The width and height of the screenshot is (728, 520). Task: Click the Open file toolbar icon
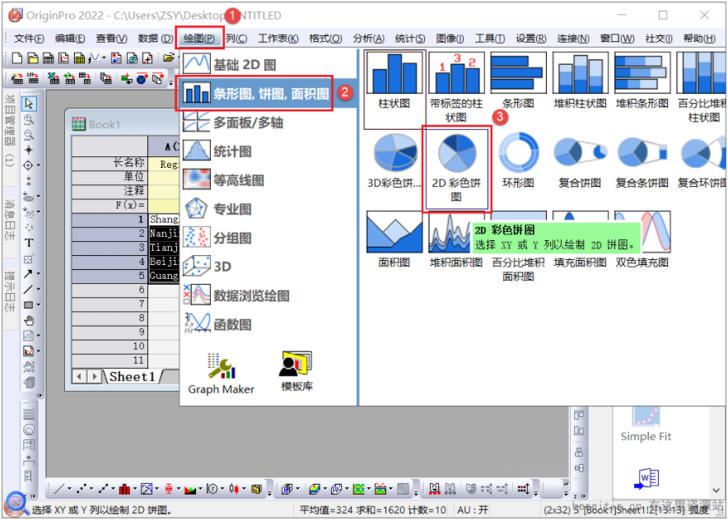coord(168,58)
